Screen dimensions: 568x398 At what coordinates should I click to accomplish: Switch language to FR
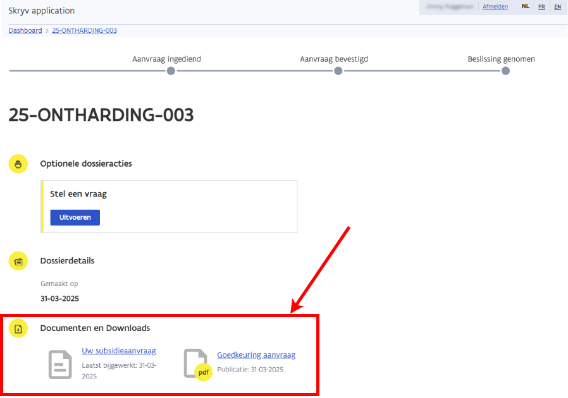pyautogui.click(x=541, y=7)
